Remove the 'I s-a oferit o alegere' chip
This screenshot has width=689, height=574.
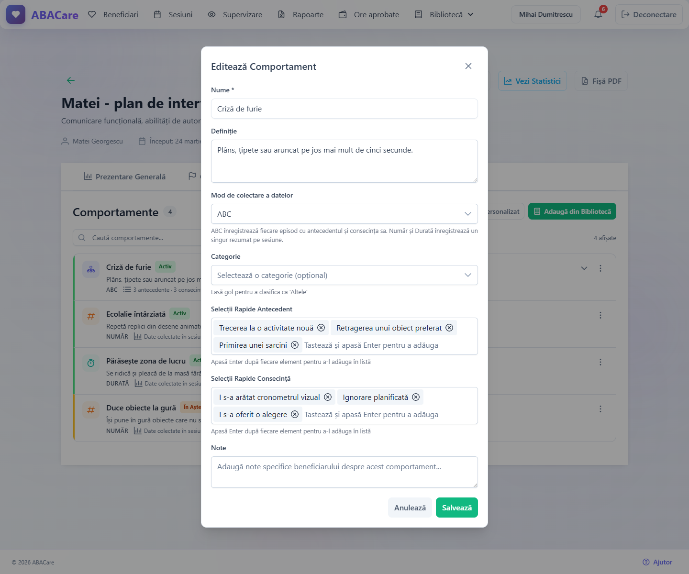[295, 414]
